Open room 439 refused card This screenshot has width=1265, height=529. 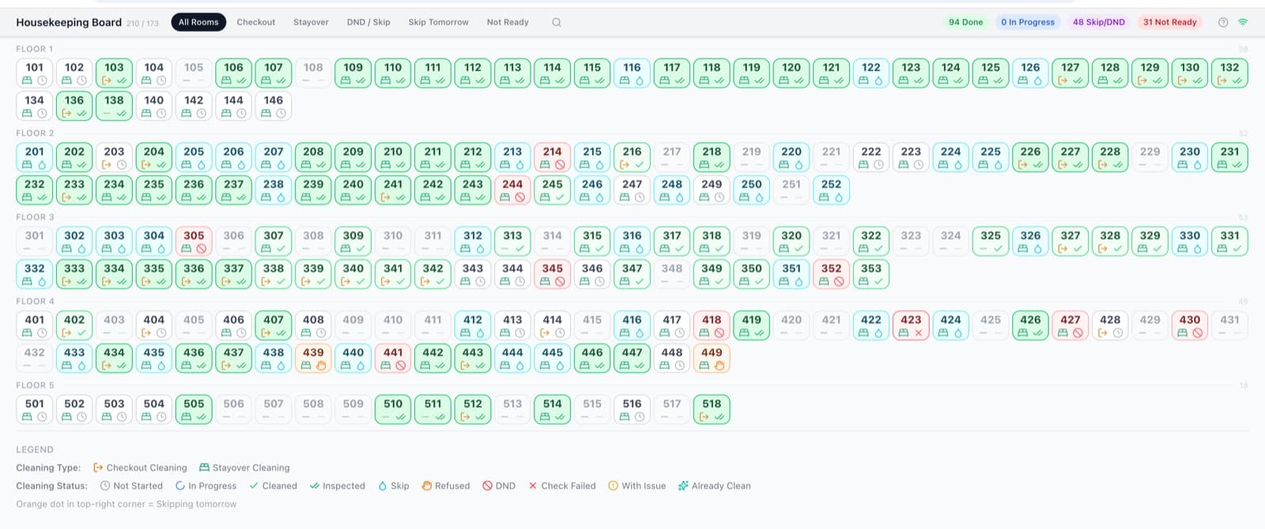coord(313,359)
